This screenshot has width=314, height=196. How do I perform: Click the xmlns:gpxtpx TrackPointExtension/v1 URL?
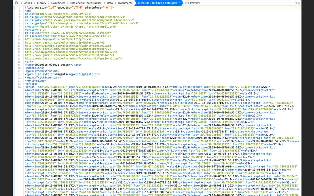(x=92, y=23)
